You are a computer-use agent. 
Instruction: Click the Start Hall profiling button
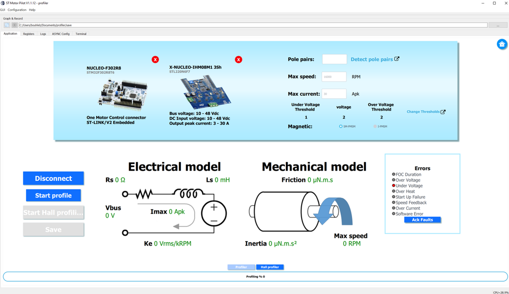(53, 212)
